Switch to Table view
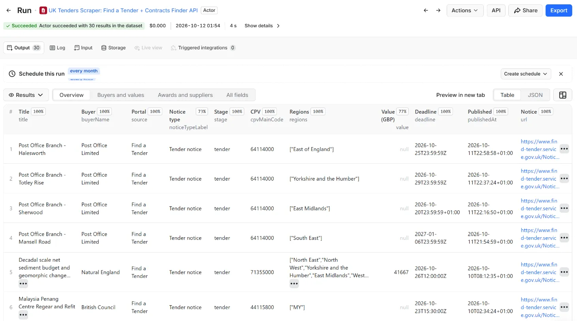The image size is (577, 321). pos(507,95)
